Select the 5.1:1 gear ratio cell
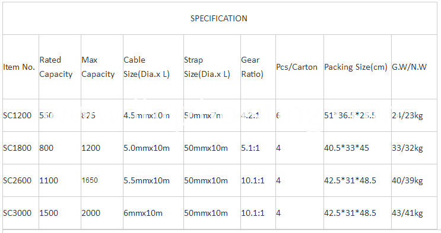 click(250, 148)
